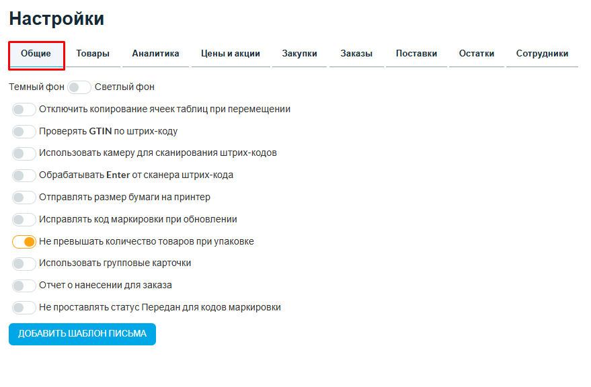The height and width of the screenshot is (387, 591).
Task: Select the Сотрудники tab
Action: coord(542,54)
